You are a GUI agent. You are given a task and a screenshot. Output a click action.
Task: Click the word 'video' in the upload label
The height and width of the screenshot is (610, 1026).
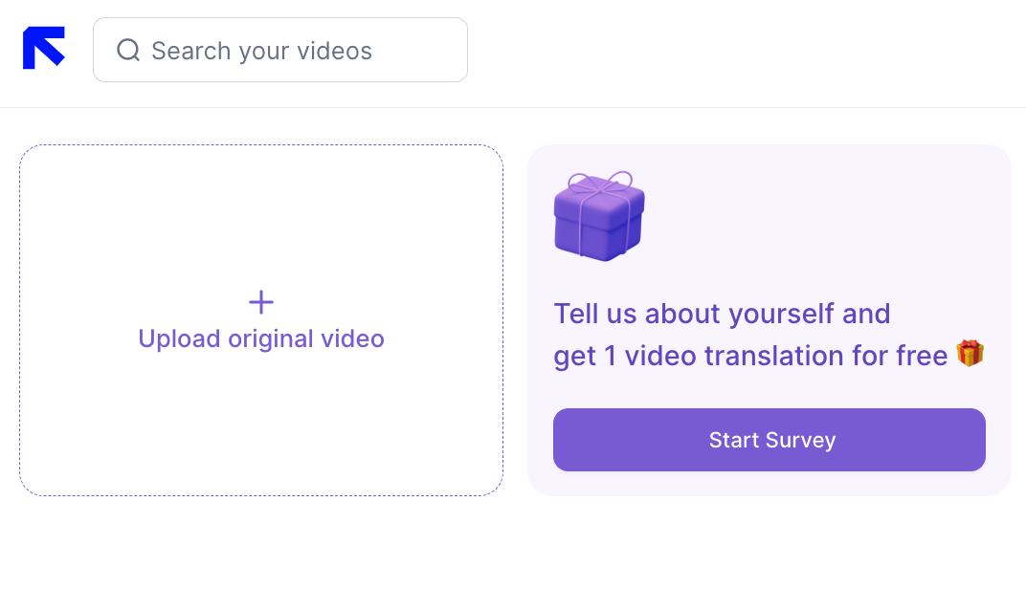[352, 339]
